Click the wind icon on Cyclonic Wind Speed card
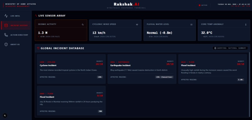 pos(137,24)
